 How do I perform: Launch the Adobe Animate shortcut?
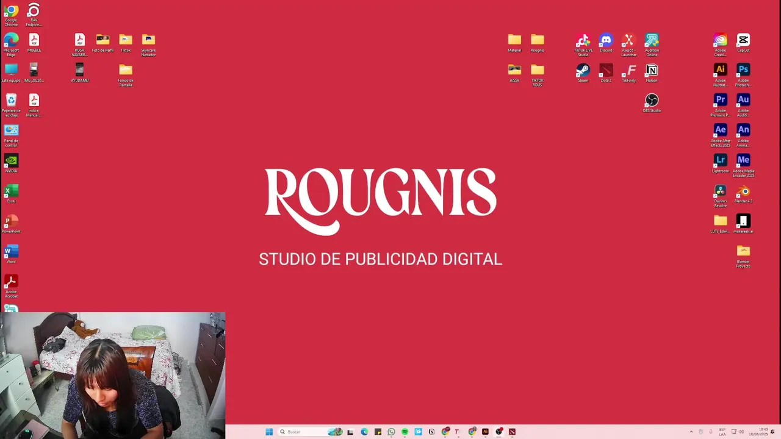point(743,135)
